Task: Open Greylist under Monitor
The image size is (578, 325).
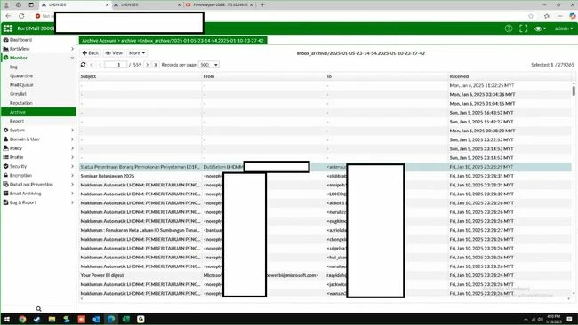Action: tap(18, 94)
